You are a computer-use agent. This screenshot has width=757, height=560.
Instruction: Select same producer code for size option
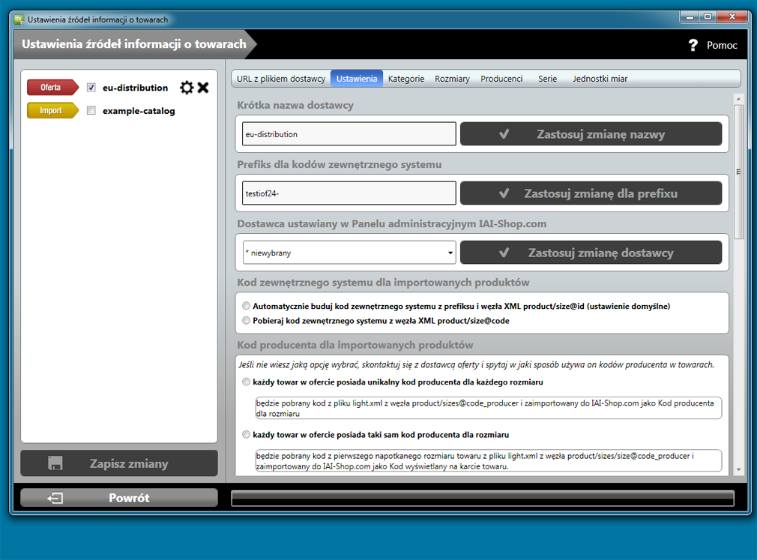coord(247,435)
